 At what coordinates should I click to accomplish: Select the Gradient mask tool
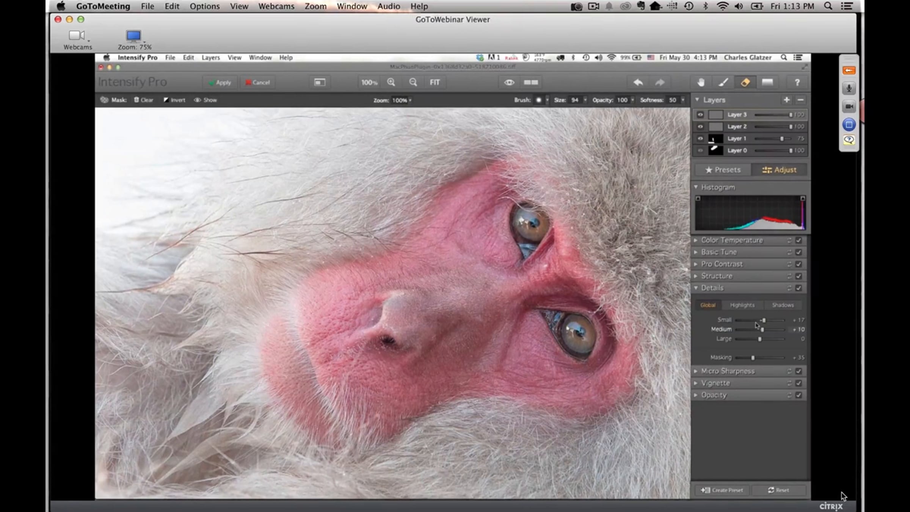767,82
